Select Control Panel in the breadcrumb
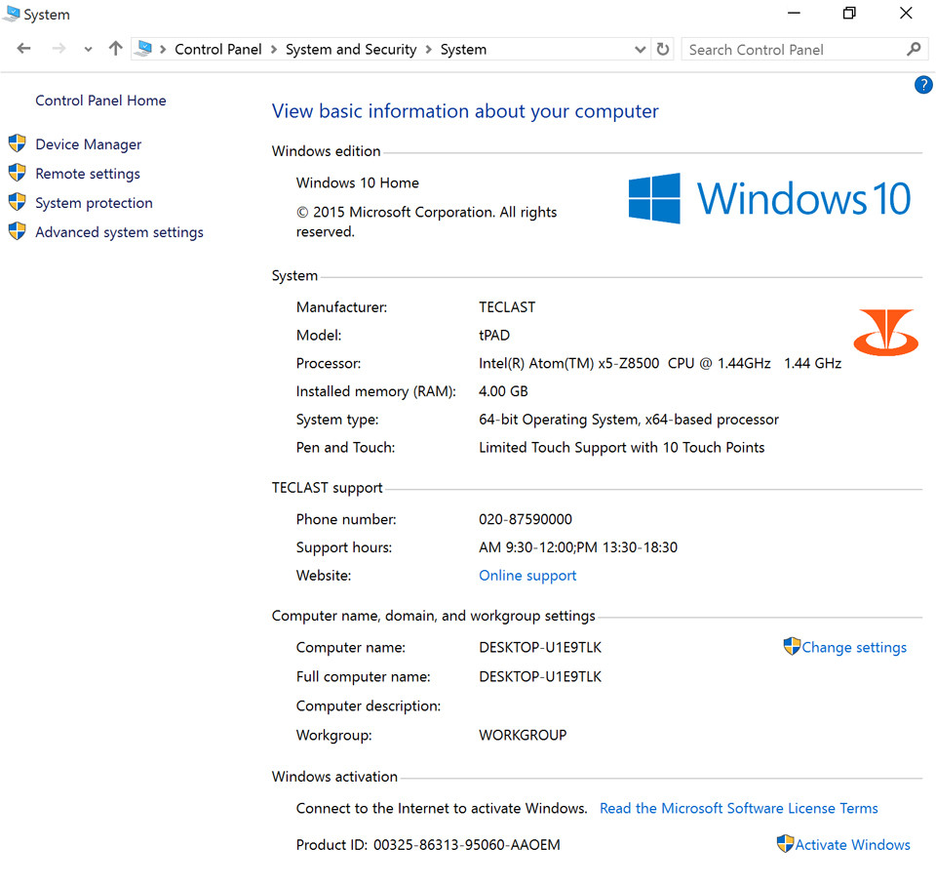Viewport: 936px width, 887px height. 217,50
